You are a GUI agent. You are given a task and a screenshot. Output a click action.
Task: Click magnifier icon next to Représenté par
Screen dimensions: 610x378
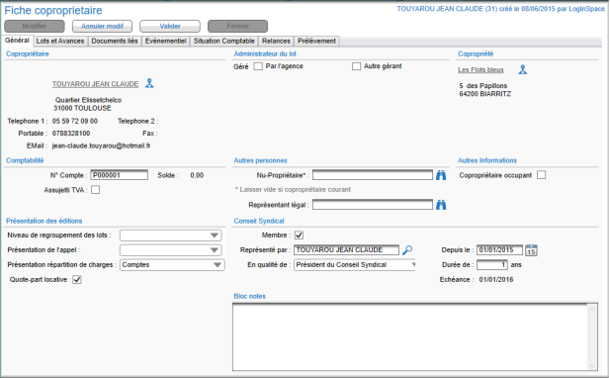407,250
